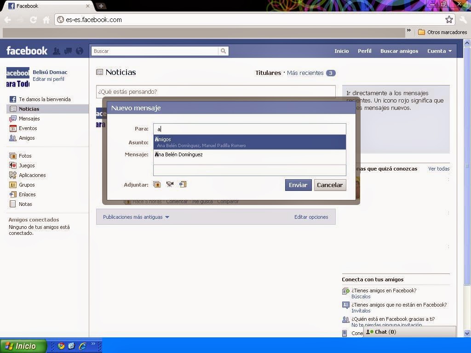Open Te damos la bienvenida sidebar item
This screenshot has height=353, width=471.
pyautogui.click(x=45, y=99)
